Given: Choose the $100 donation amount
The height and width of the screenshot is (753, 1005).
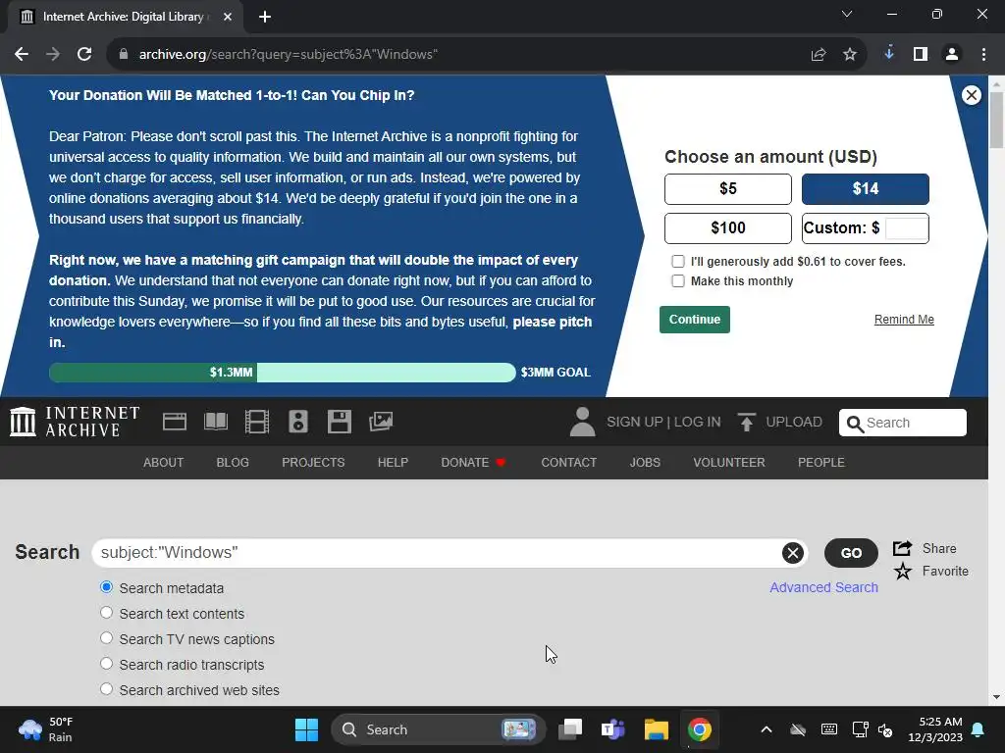Looking at the screenshot, I should (728, 227).
